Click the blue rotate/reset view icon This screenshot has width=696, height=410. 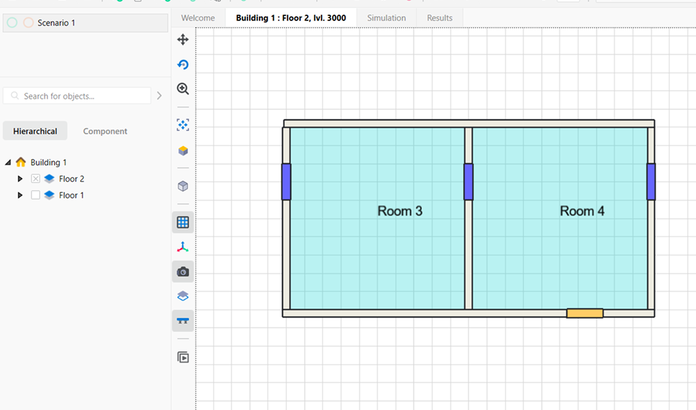click(183, 65)
